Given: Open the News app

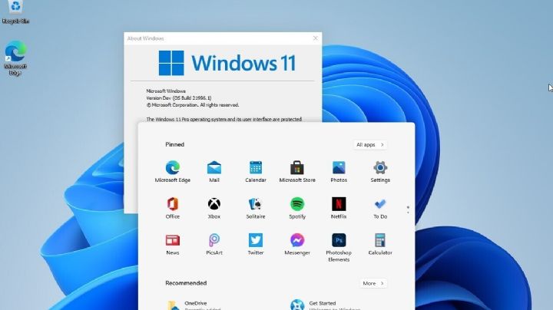Looking at the screenshot, I should [x=173, y=245].
